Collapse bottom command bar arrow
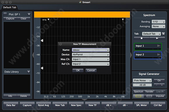 (85, 100)
